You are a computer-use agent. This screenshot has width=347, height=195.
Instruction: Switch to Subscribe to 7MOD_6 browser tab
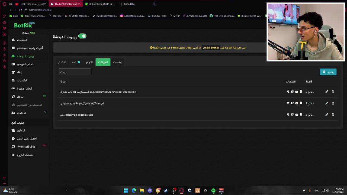point(100,4)
